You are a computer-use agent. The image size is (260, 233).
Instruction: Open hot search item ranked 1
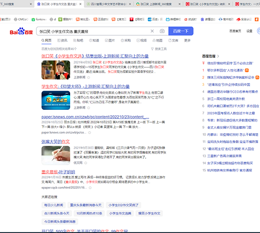(x=225, y=70)
